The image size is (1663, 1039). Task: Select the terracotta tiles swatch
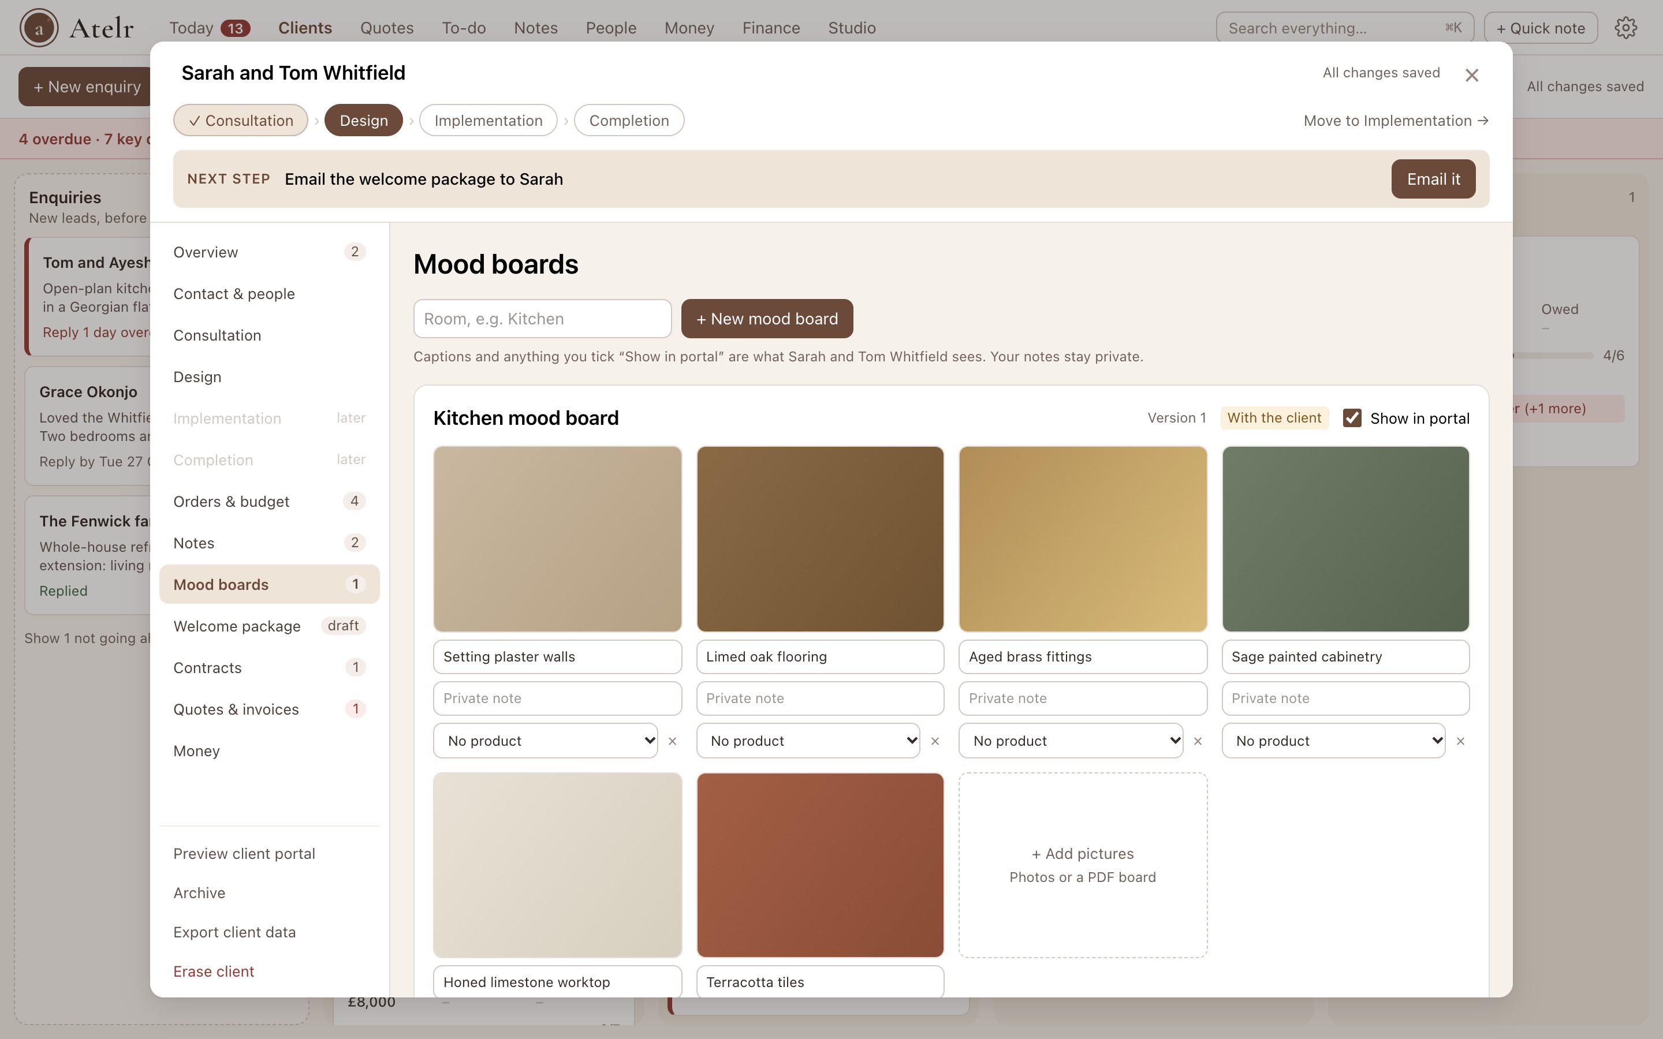(x=820, y=865)
